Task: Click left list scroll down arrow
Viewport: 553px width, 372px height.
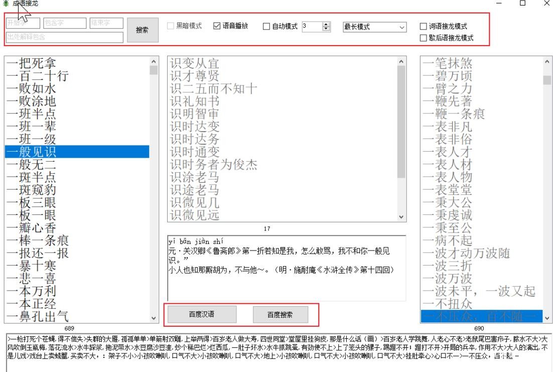Action: (x=154, y=318)
